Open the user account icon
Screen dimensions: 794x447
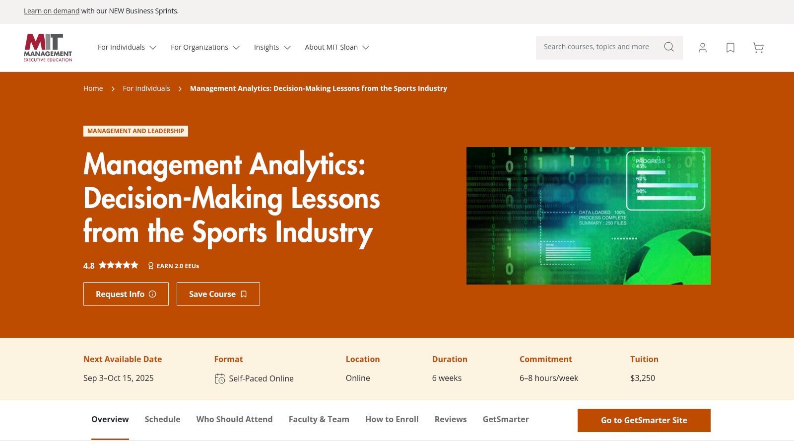(x=703, y=48)
